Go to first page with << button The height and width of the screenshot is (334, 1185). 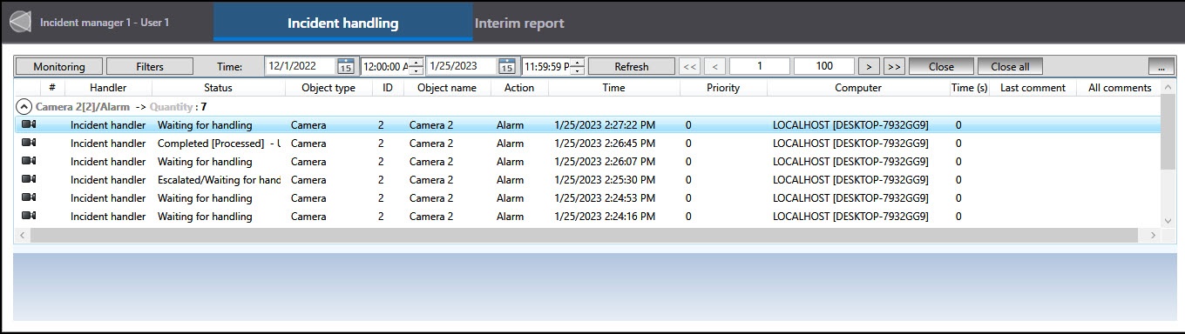(x=689, y=66)
